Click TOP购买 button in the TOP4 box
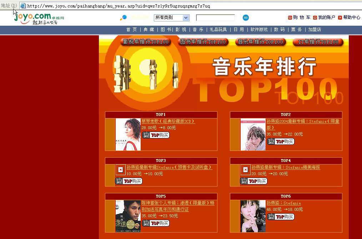 [x=253, y=181]
